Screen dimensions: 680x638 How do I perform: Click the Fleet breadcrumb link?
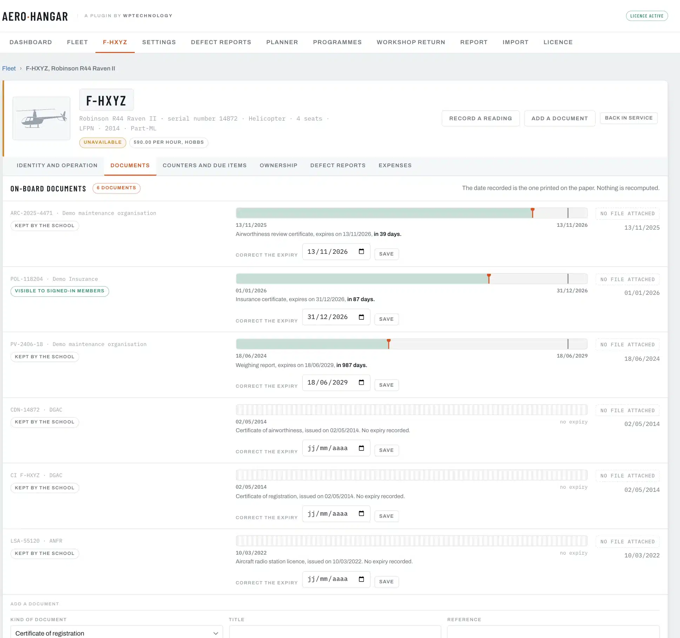pos(9,68)
